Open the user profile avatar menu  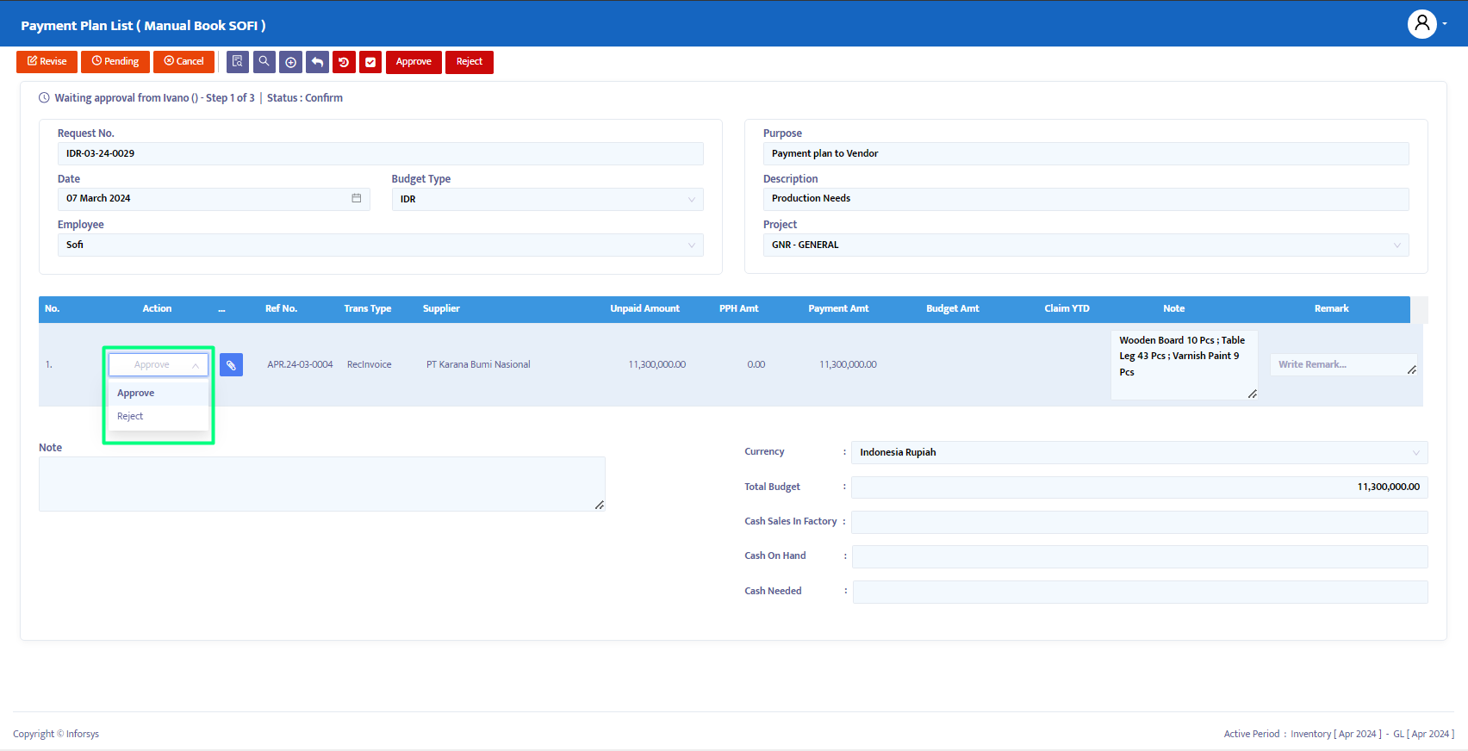click(x=1422, y=23)
